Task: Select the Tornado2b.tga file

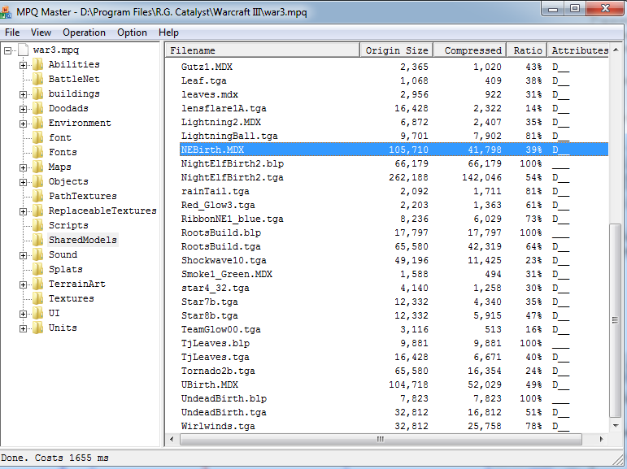Action: 218,371
